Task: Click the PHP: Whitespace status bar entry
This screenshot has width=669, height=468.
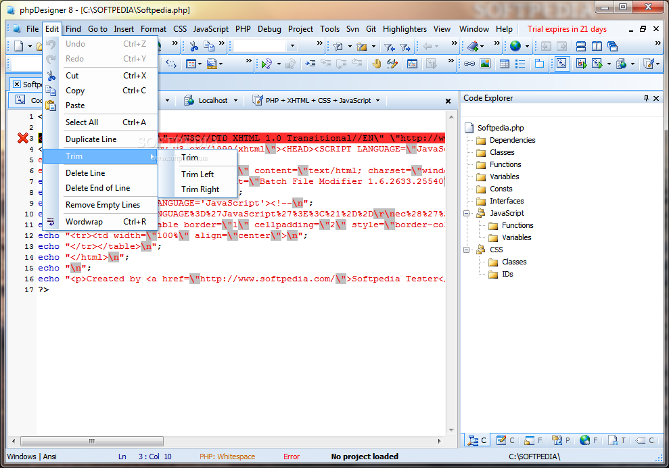Action: [227, 457]
